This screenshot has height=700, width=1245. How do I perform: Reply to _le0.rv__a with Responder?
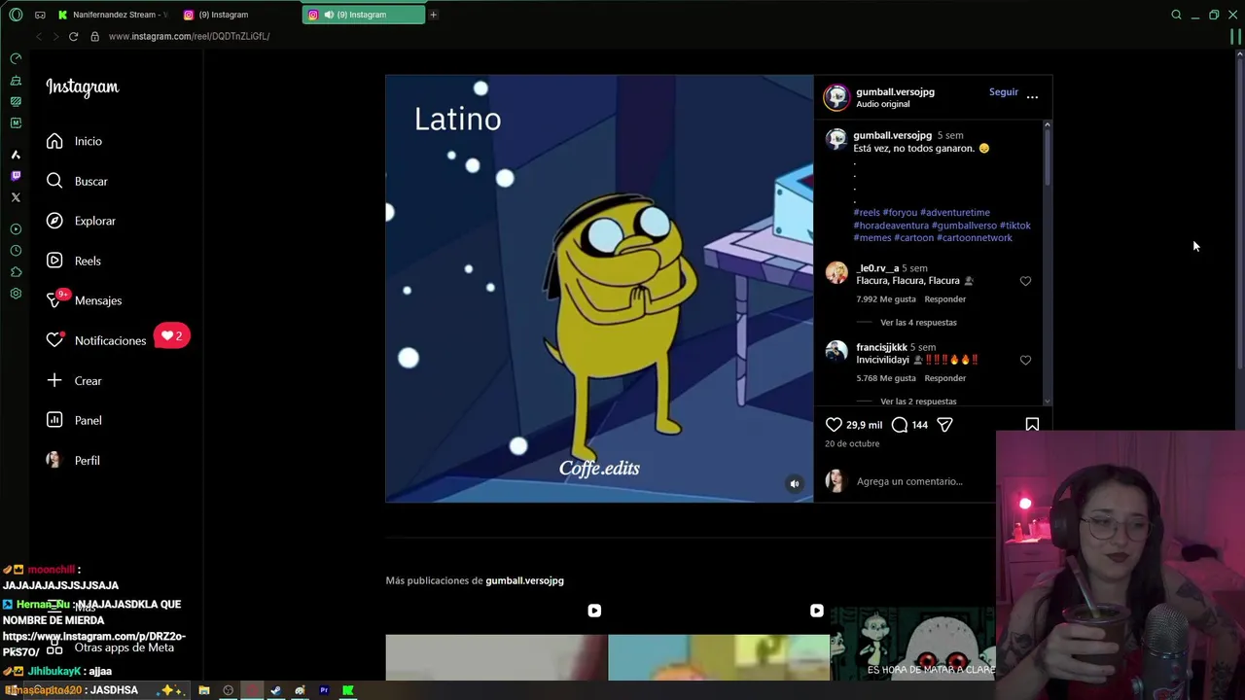[945, 299]
